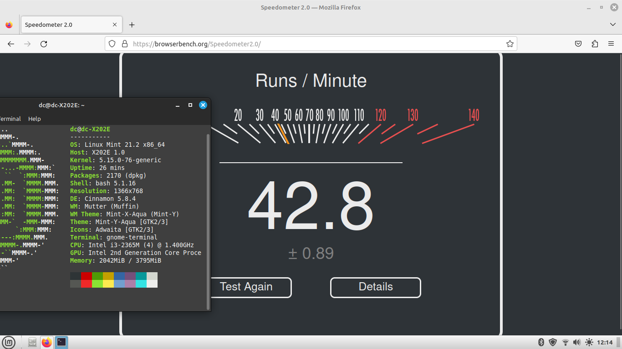Open Save to Pocket
622x349 pixels.
point(578,44)
